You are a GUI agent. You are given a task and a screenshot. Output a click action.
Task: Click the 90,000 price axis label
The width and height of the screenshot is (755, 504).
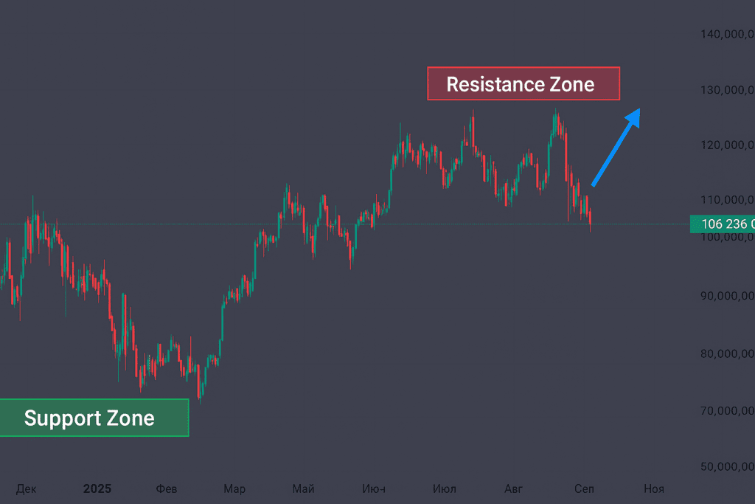click(x=726, y=296)
